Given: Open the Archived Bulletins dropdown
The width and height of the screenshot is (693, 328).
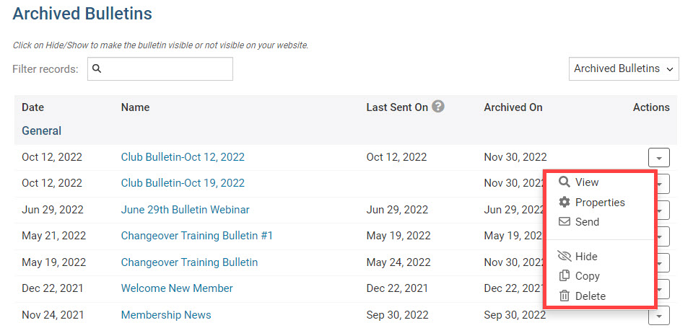Looking at the screenshot, I should [624, 68].
